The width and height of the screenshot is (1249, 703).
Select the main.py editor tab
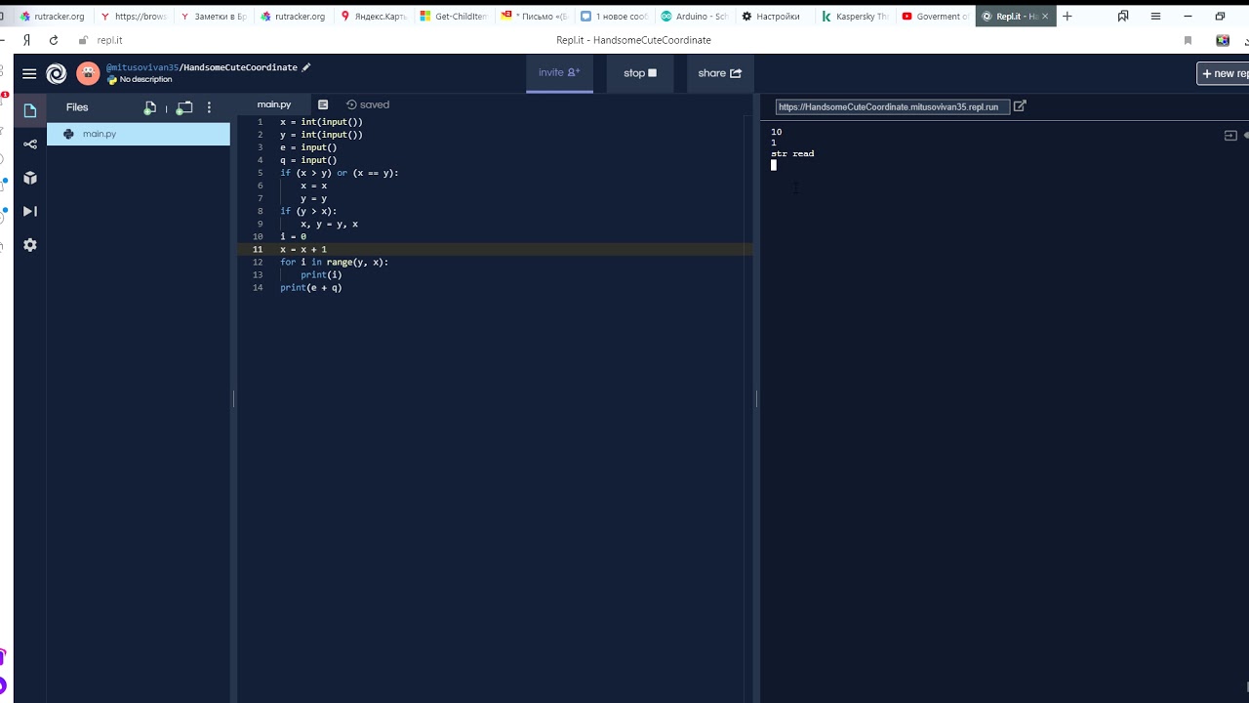coord(274,104)
